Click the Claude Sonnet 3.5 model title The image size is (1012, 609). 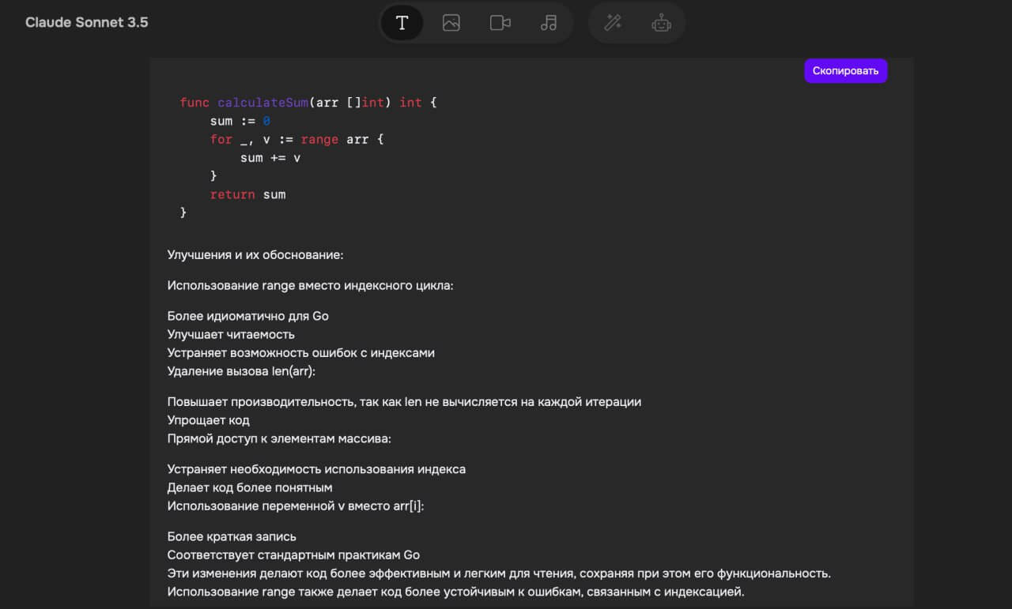click(x=86, y=22)
